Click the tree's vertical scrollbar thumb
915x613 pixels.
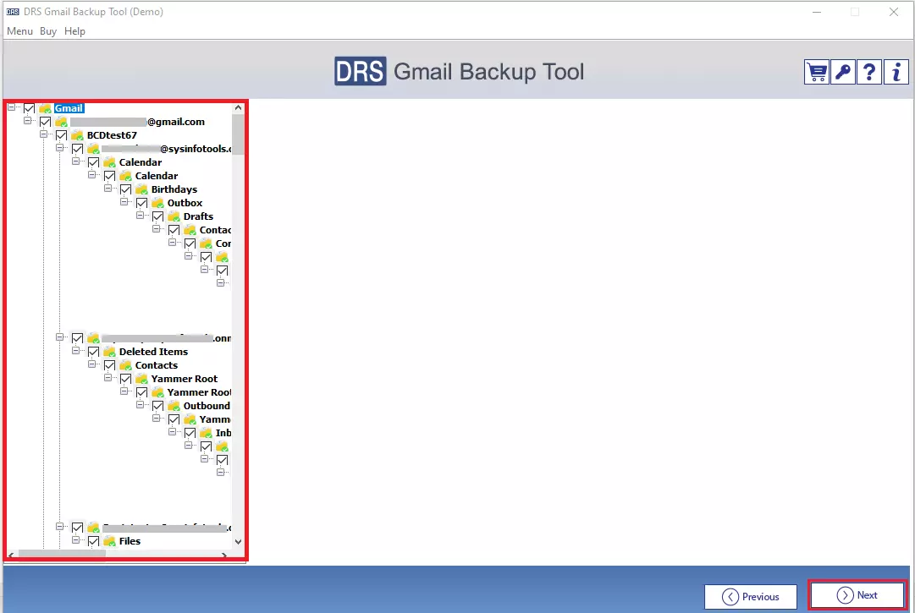(x=238, y=134)
